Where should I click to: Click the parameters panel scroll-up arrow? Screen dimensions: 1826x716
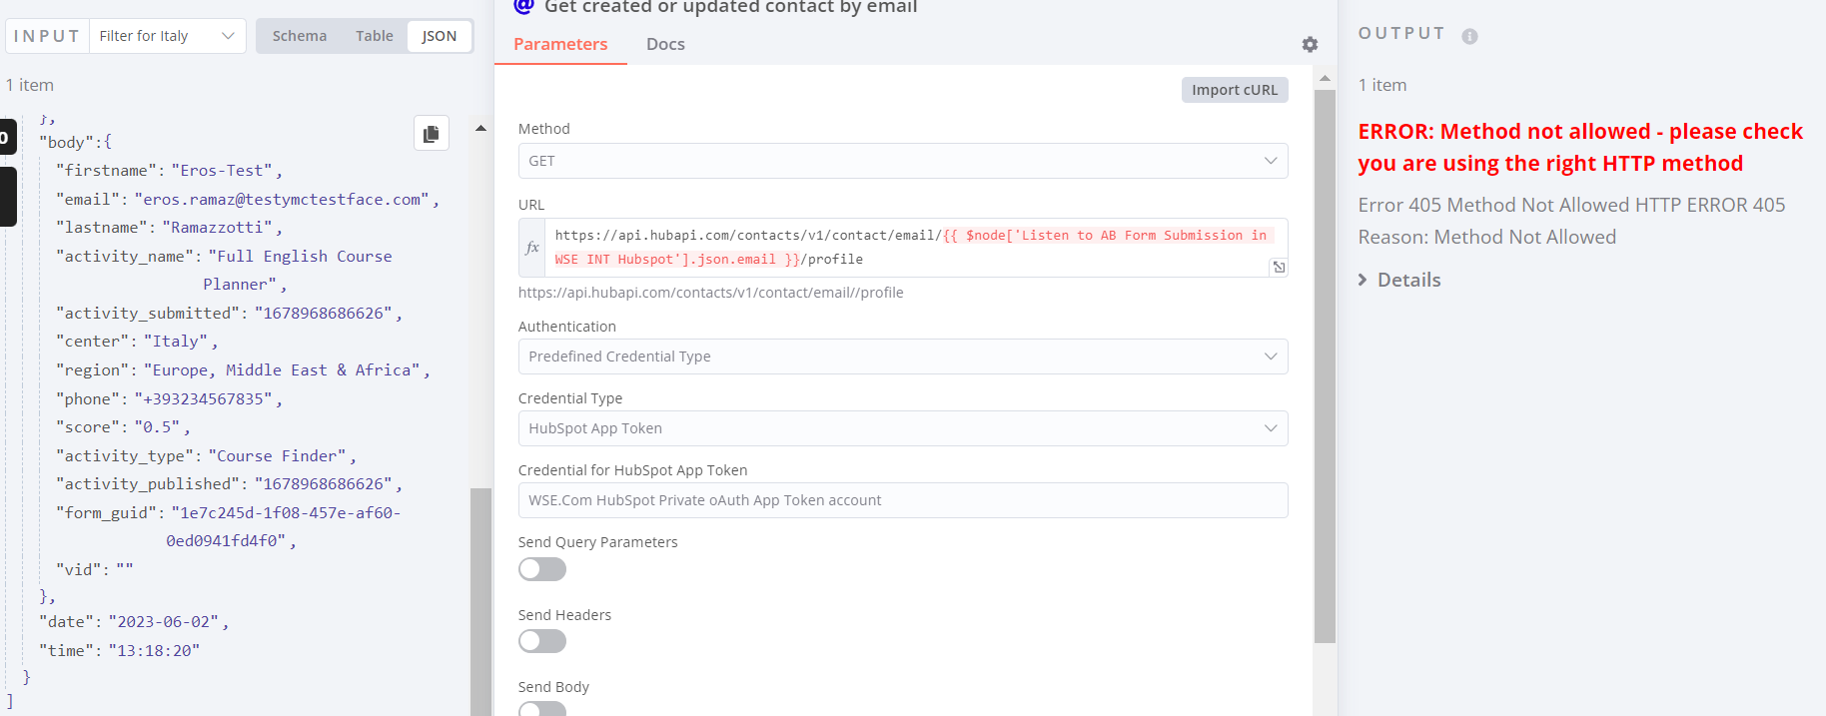point(1325,78)
